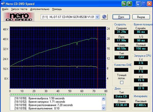Toggle the Точный поток checkbox

(122, 82)
